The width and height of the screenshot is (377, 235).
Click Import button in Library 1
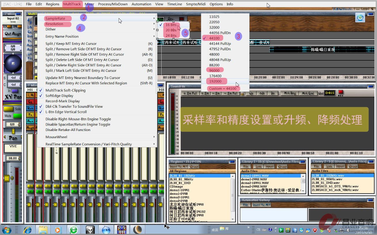(x=270, y=166)
